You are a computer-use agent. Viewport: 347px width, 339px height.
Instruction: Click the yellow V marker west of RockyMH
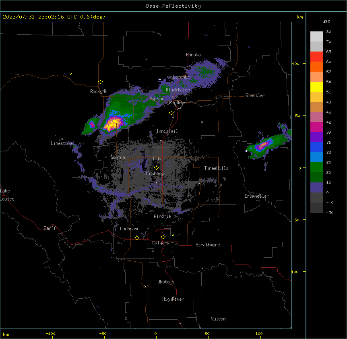[x=70, y=74]
